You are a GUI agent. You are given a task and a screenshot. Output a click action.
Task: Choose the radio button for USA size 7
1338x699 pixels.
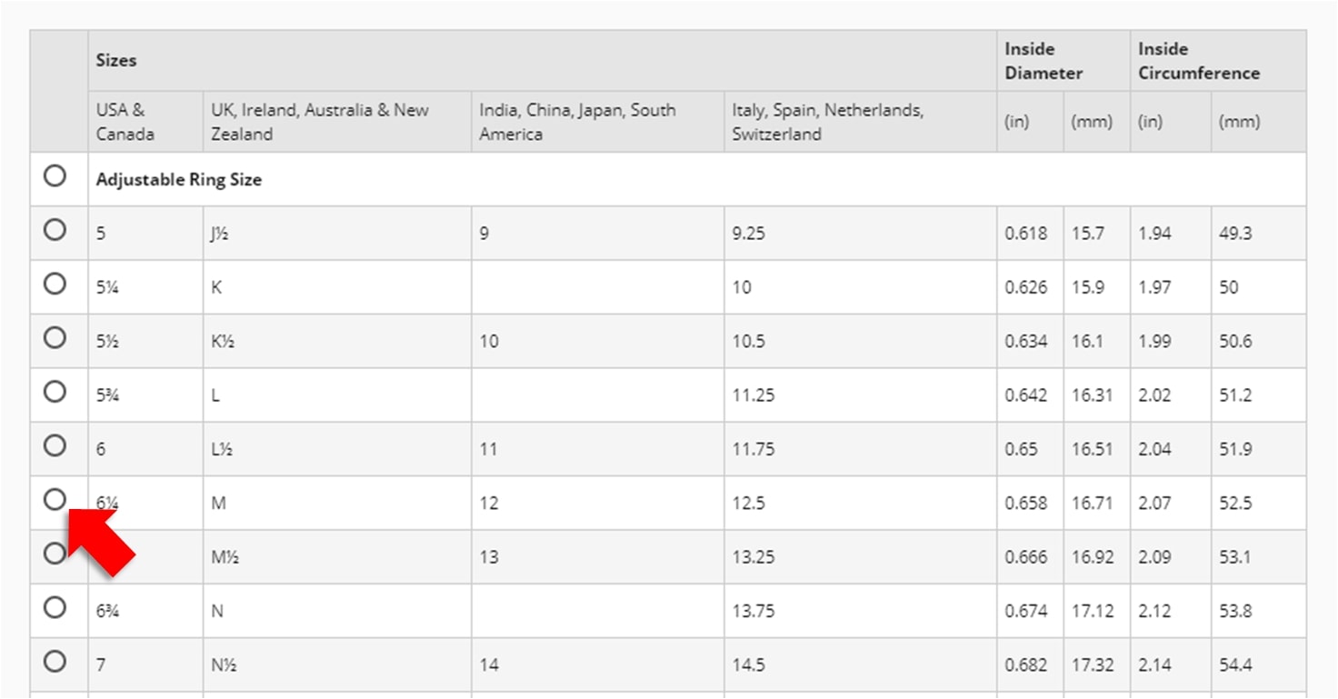click(55, 661)
